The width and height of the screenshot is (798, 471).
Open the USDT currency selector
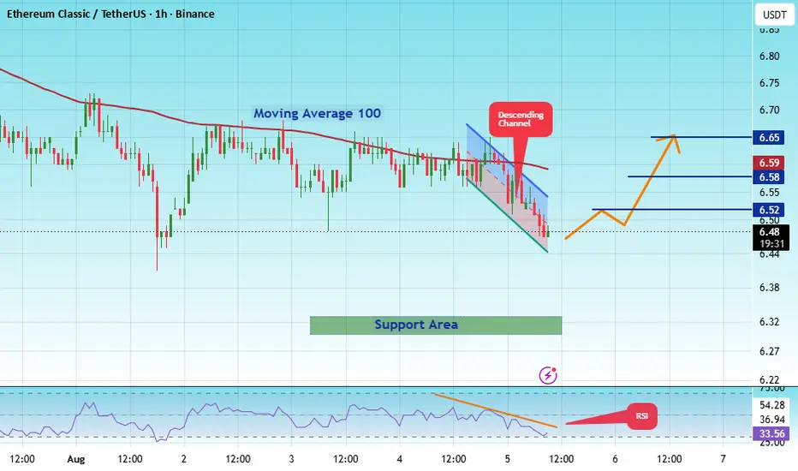tap(775, 15)
